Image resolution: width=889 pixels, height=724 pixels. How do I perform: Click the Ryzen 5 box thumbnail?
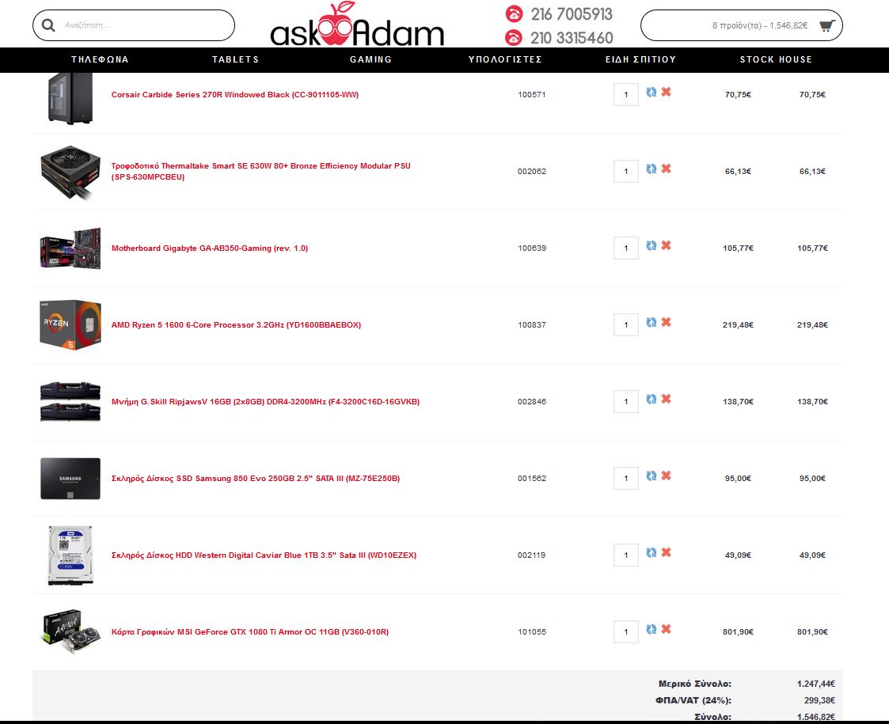[70, 324]
